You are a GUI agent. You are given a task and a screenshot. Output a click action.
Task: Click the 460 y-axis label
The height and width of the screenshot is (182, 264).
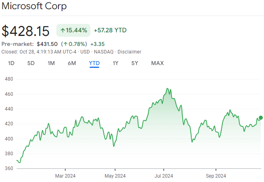tap(9, 94)
